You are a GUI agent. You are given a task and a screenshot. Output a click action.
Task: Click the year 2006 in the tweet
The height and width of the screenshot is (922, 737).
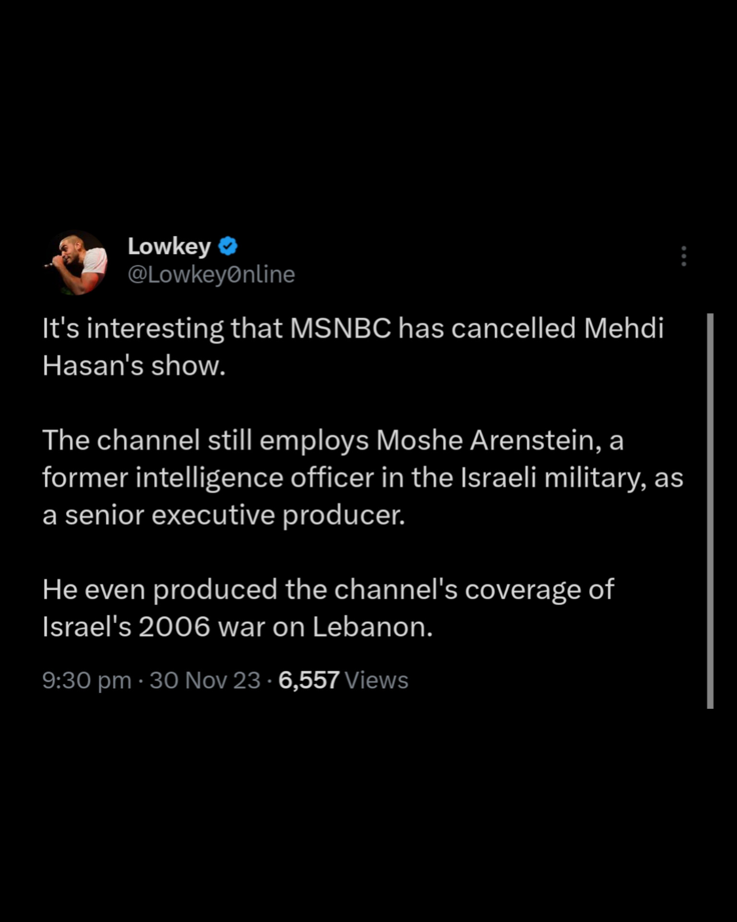pyautogui.click(x=174, y=627)
